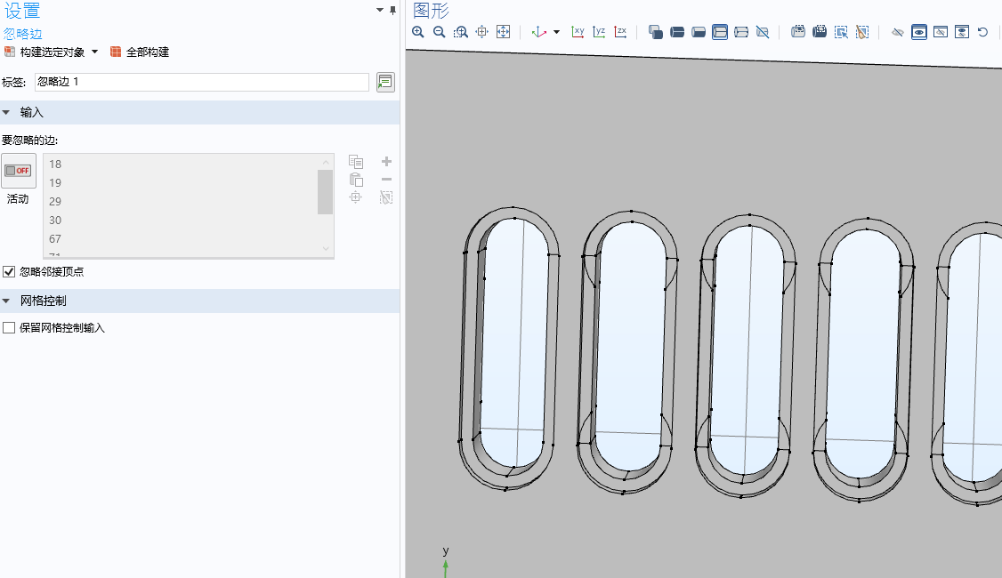Switch to the XY view
Screen dimensions: 1002x578
pos(578,32)
